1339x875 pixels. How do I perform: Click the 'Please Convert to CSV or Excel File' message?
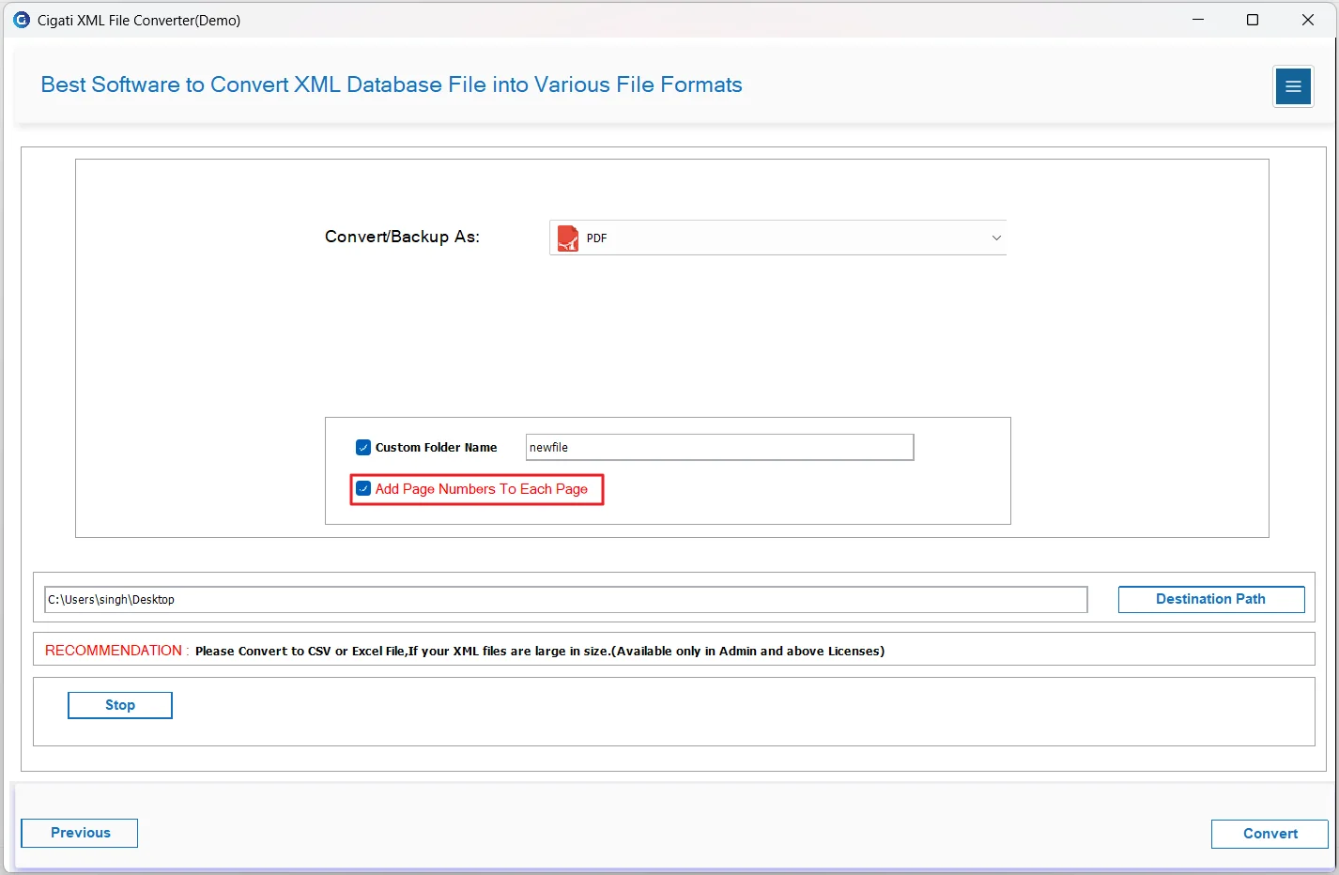coord(540,651)
